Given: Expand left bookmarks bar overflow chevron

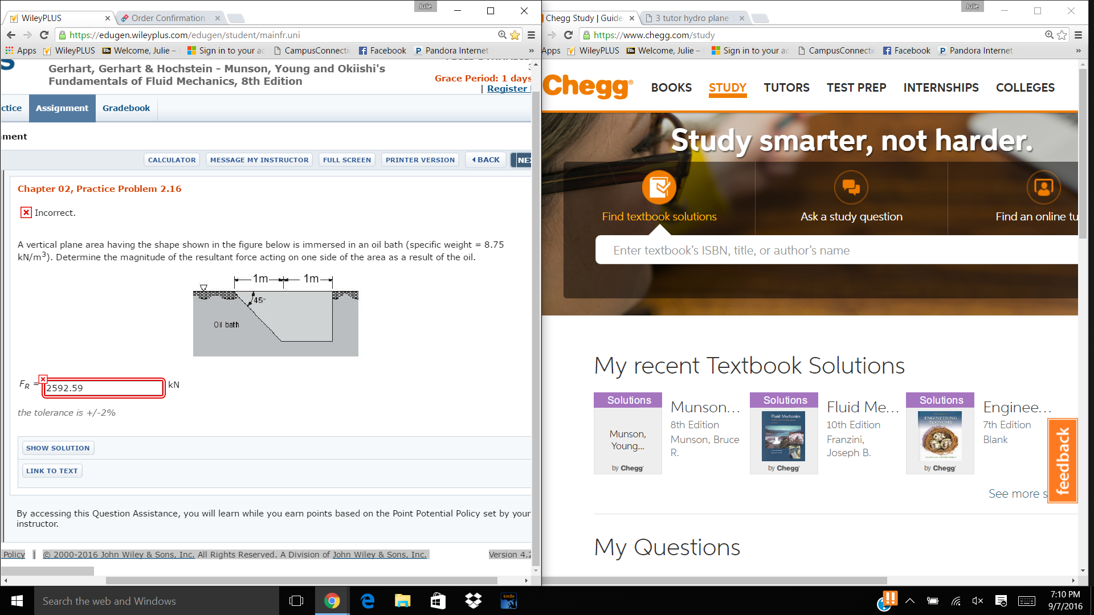Looking at the screenshot, I should pyautogui.click(x=531, y=51).
